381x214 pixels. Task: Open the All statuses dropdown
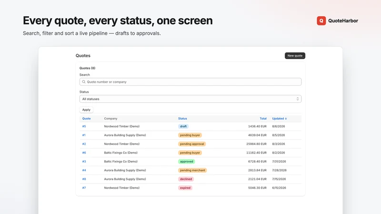[190, 99]
